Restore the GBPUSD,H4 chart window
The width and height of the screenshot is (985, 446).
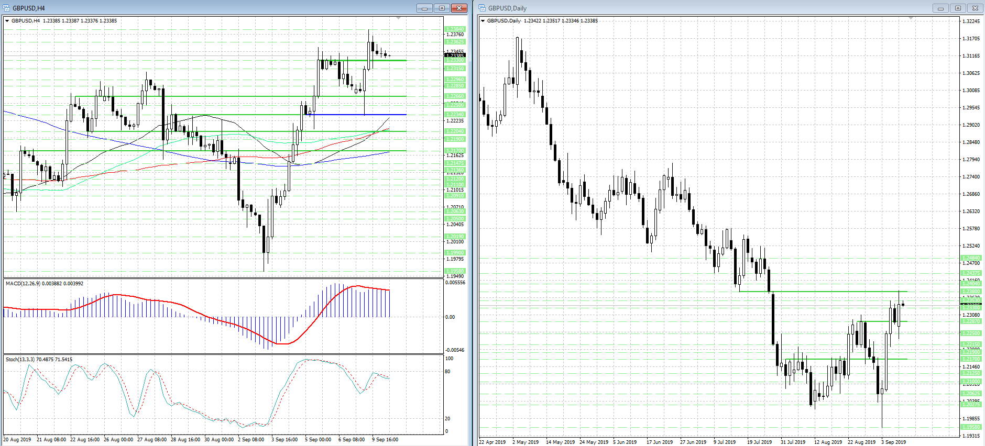coord(442,8)
